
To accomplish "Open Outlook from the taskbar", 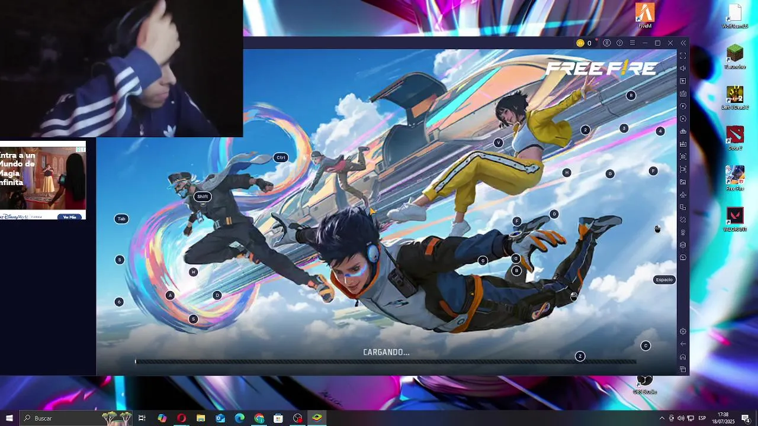I will (220, 418).
